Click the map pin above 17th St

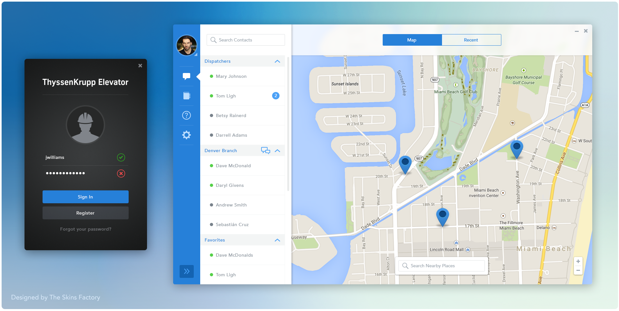pos(442,217)
